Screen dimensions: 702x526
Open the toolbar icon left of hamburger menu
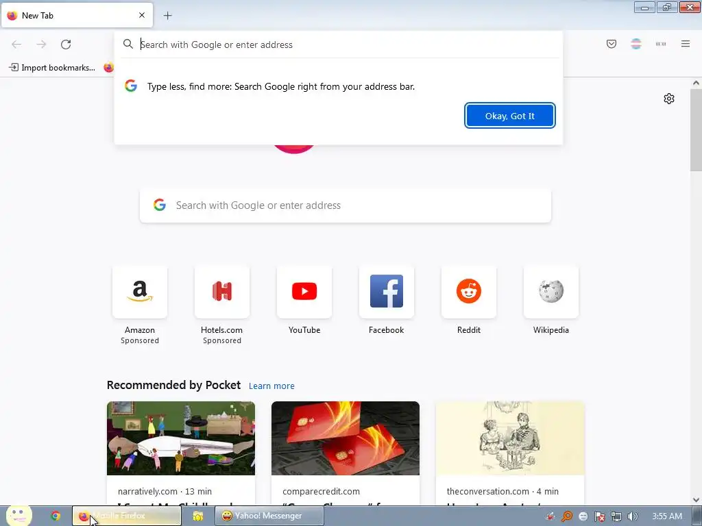pos(660,44)
